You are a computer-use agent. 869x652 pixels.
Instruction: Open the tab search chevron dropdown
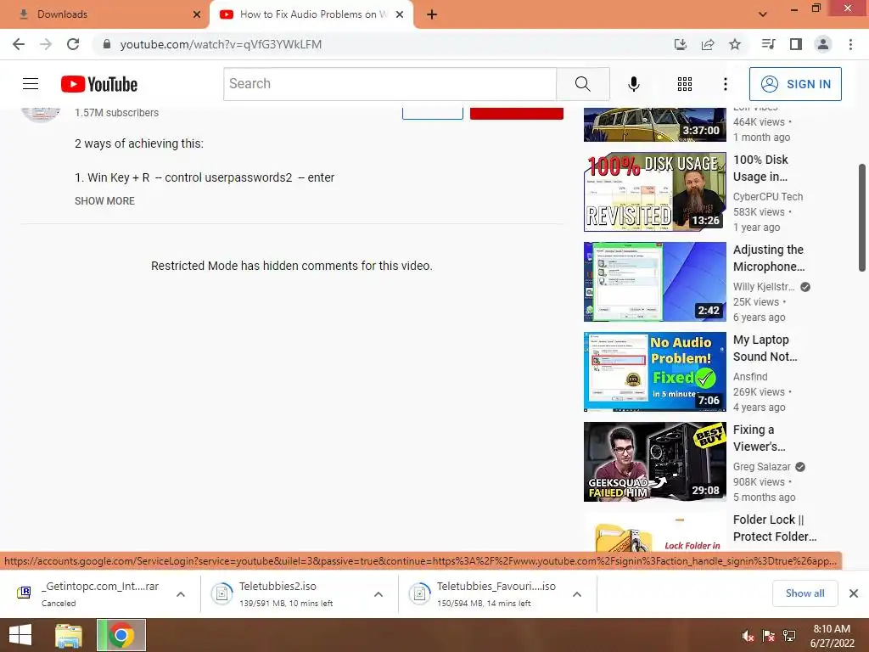coord(763,14)
